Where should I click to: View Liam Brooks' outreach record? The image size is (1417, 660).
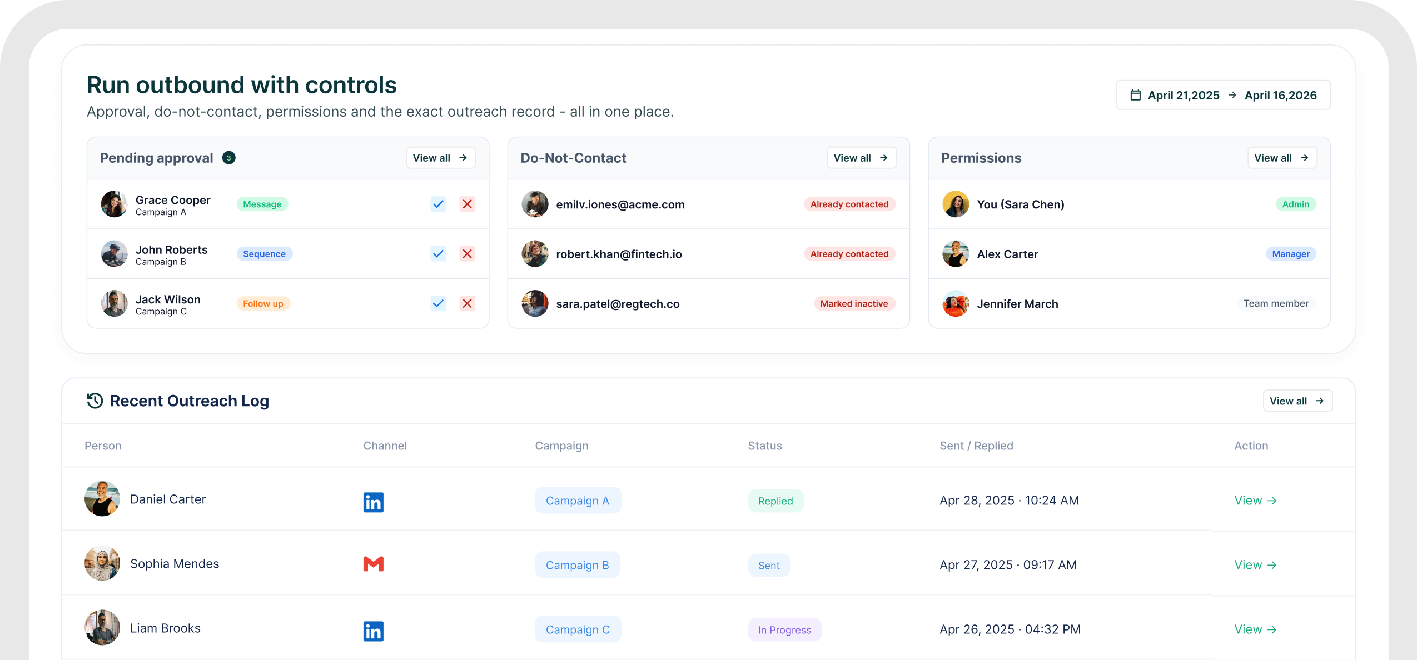point(1255,629)
